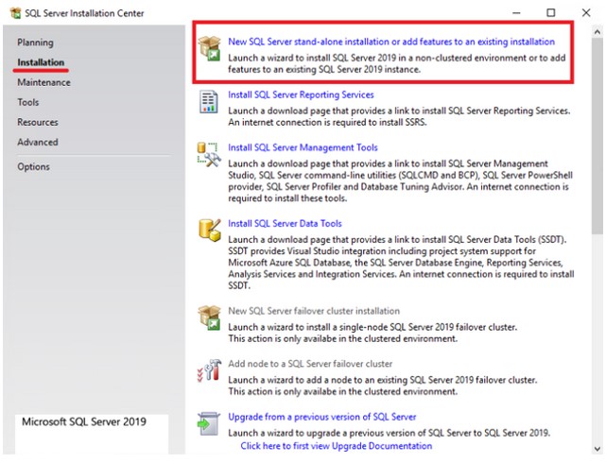Click the stand-alone installation box icon

pyautogui.click(x=209, y=48)
